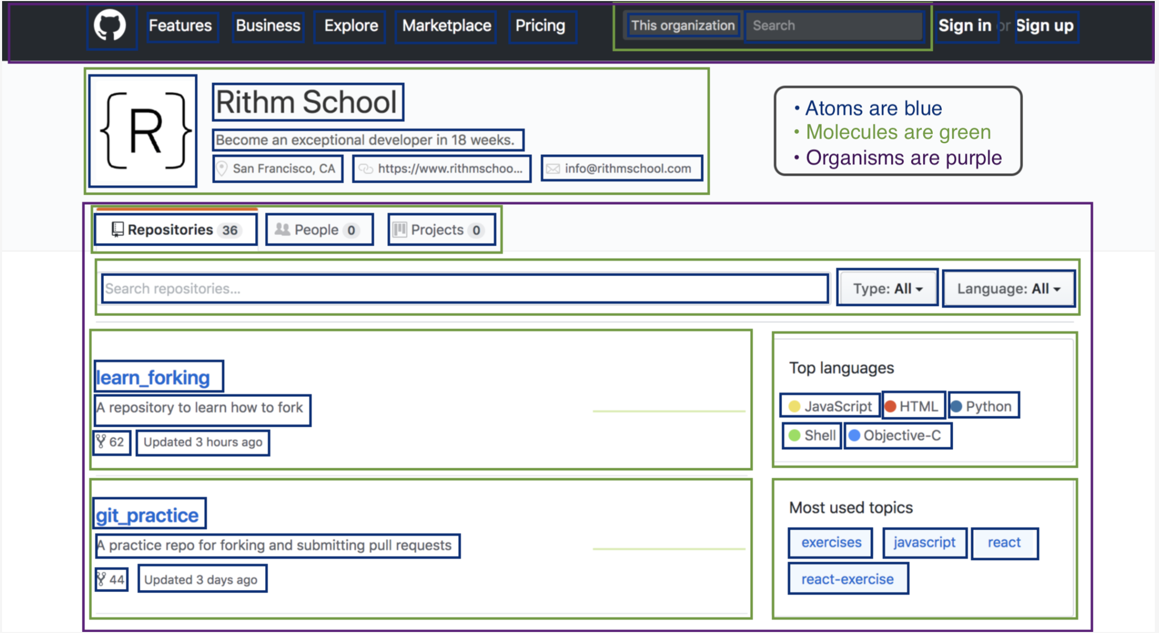Switch to the Projects tab
Image resolution: width=1159 pixels, height=633 pixels.
(442, 230)
